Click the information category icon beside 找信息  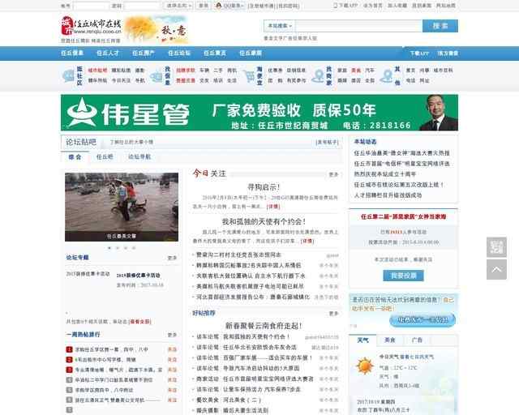(x=157, y=77)
